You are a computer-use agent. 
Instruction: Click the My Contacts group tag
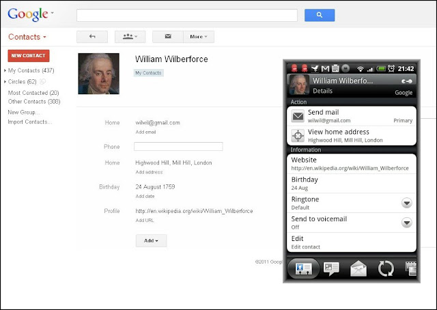click(x=148, y=73)
